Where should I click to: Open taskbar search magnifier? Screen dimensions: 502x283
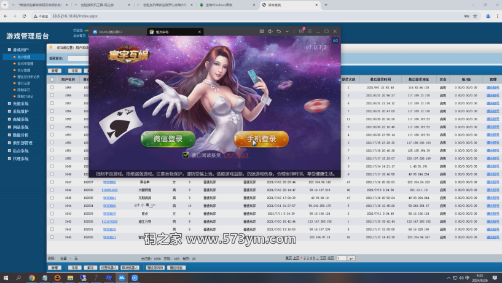click(18, 278)
